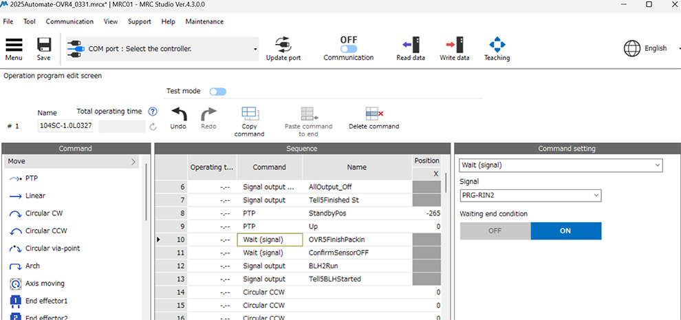
Task: Click the -265 position value in row 8
Action: pyautogui.click(x=426, y=213)
